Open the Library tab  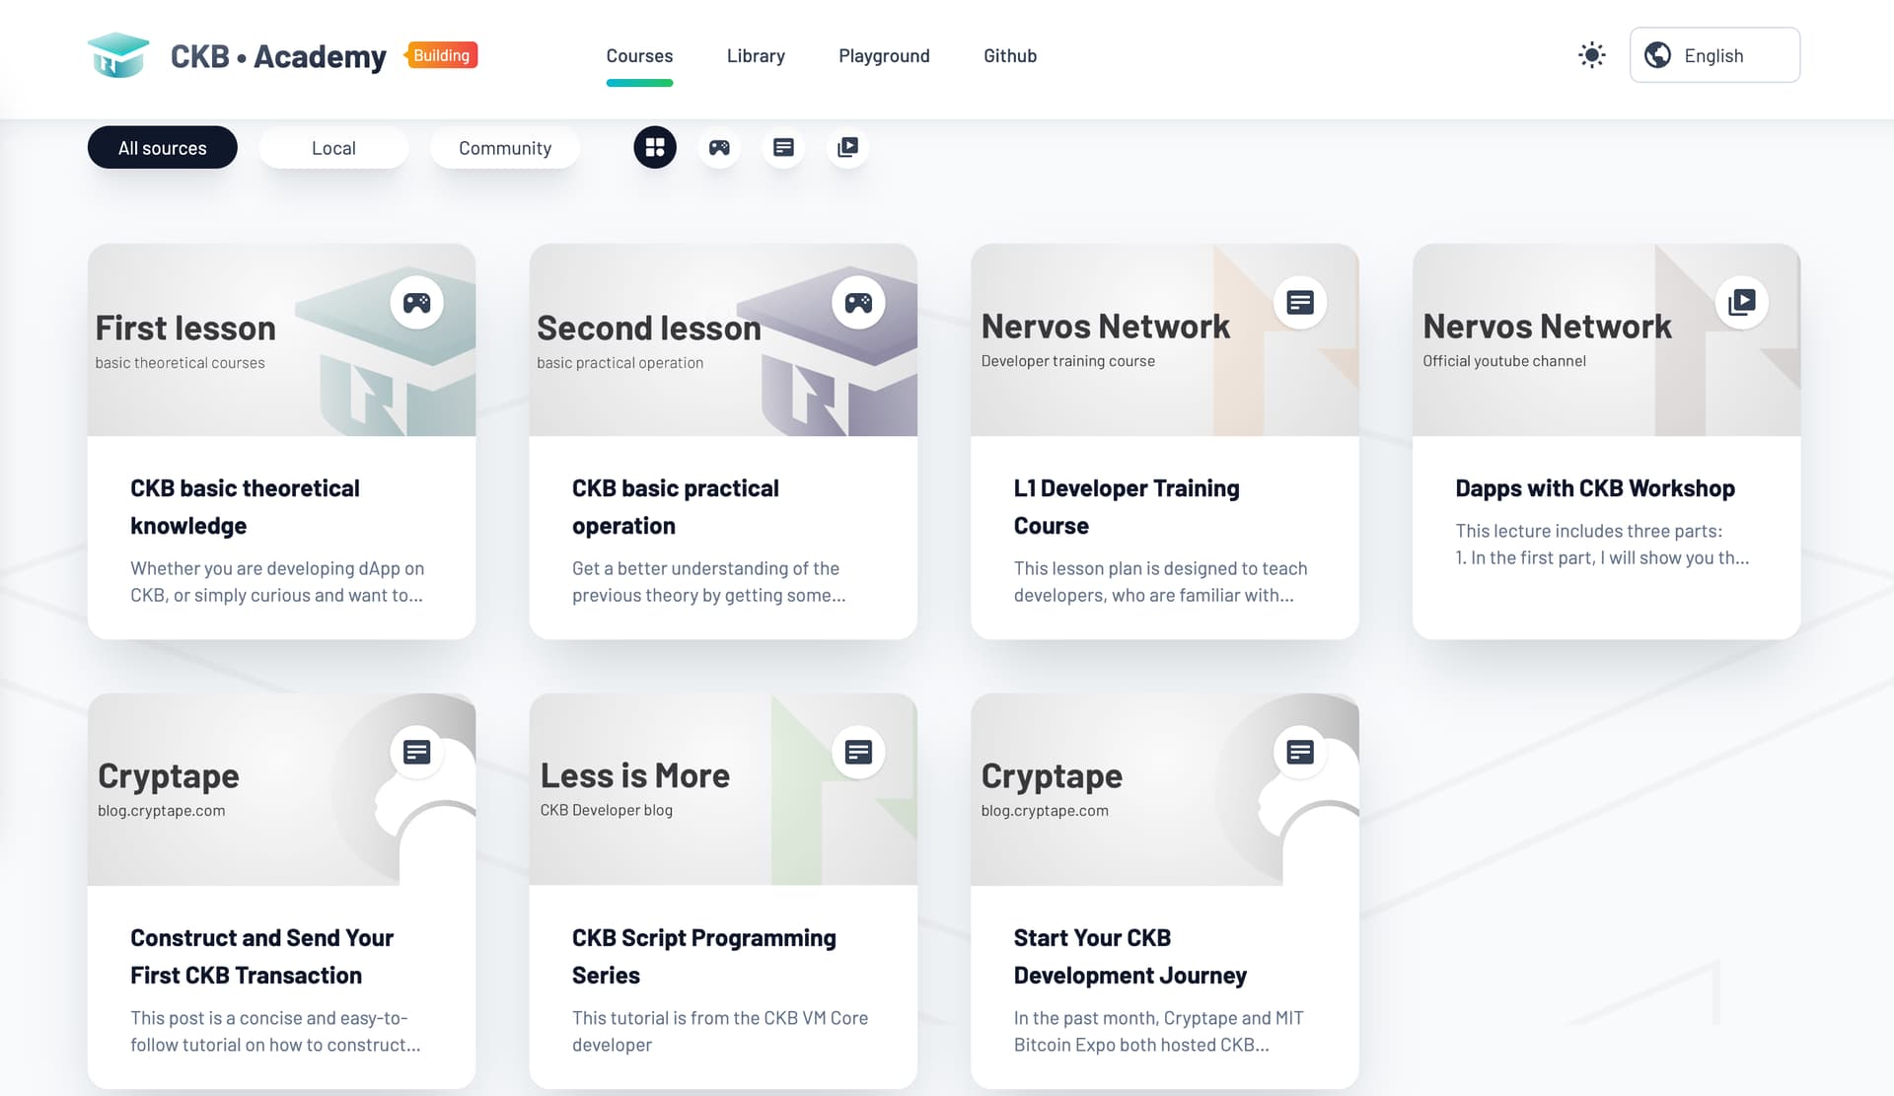coord(756,56)
